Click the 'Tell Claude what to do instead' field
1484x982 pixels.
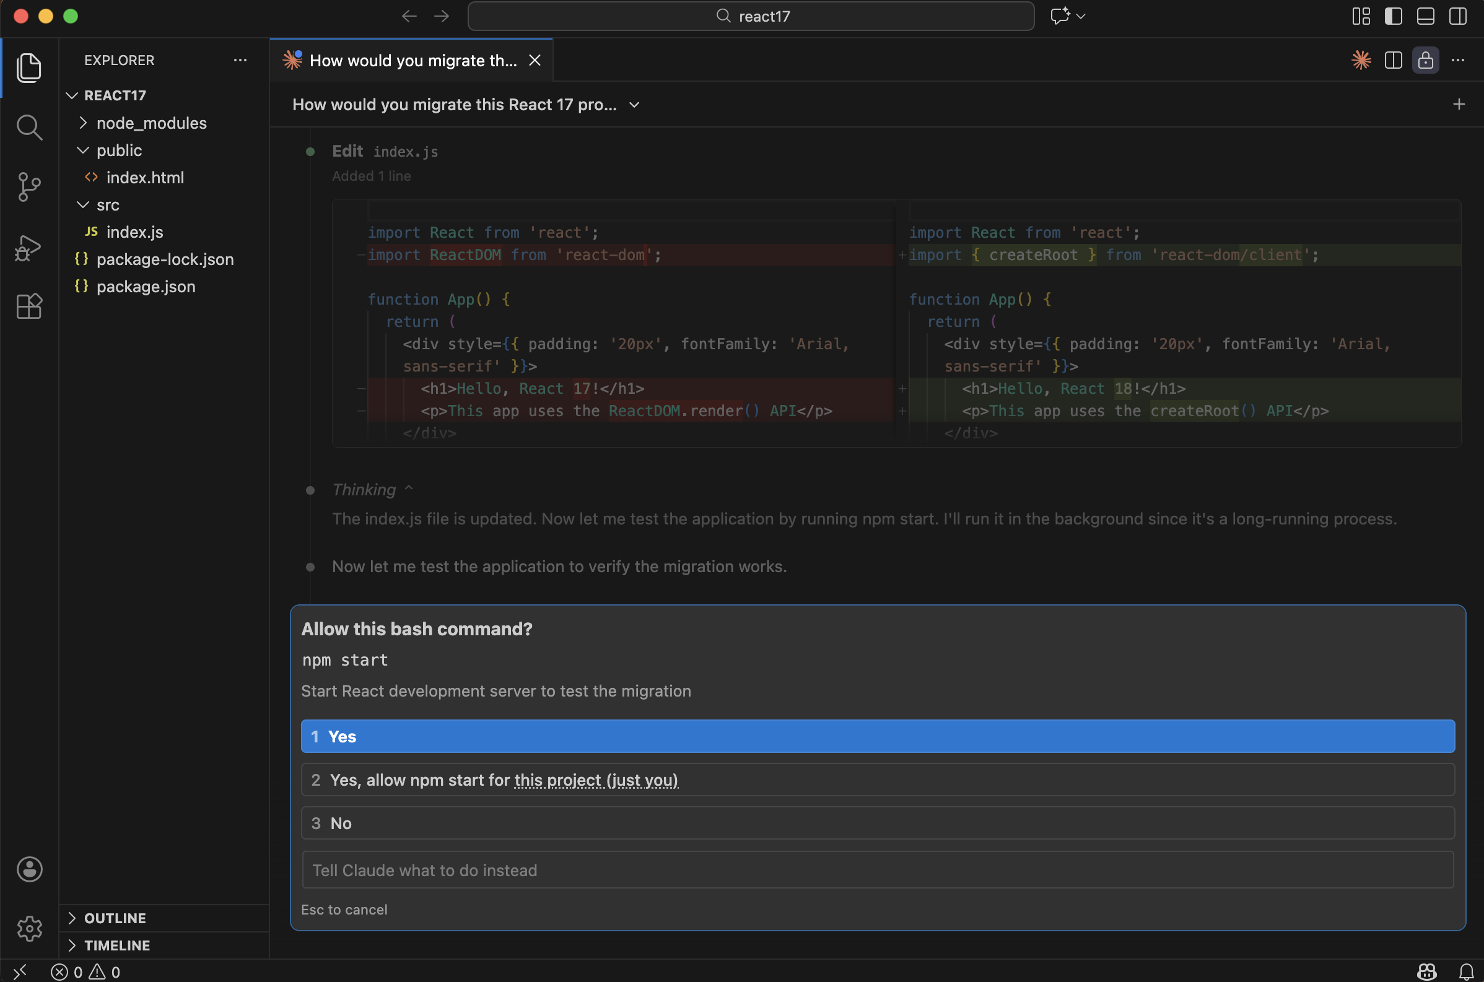click(877, 869)
